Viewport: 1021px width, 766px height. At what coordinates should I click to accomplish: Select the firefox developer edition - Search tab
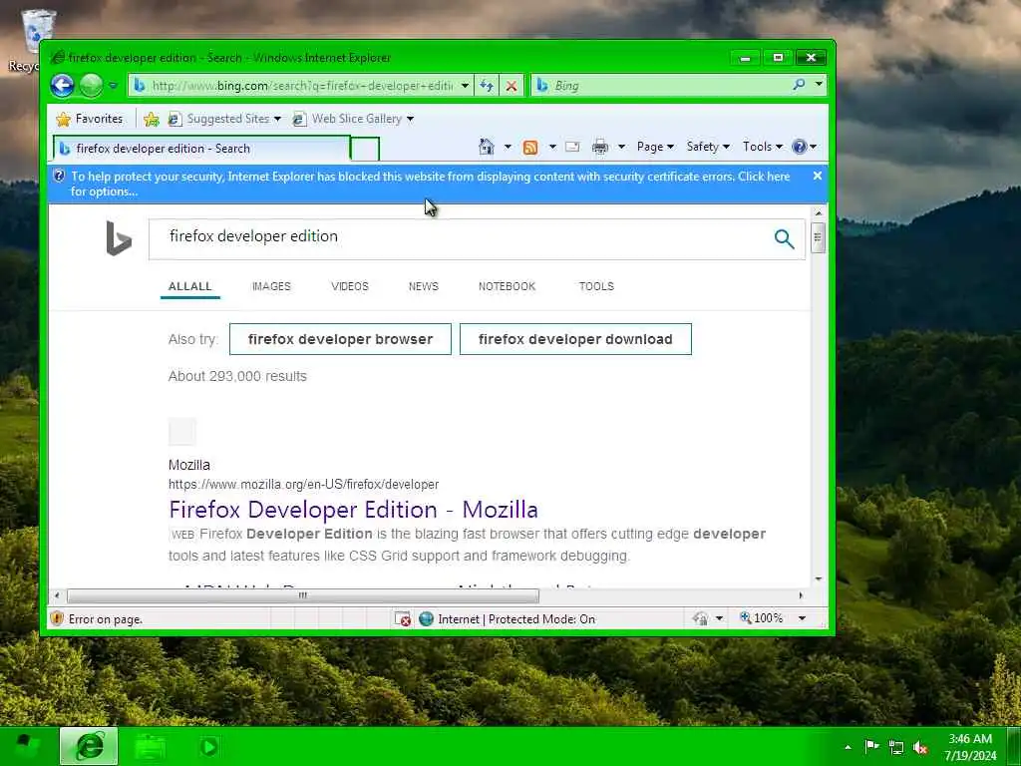coord(201,149)
